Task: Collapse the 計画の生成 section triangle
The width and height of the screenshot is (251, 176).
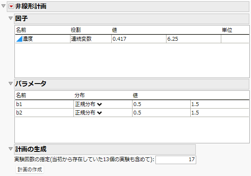Action: pyautogui.click(x=11, y=149)
